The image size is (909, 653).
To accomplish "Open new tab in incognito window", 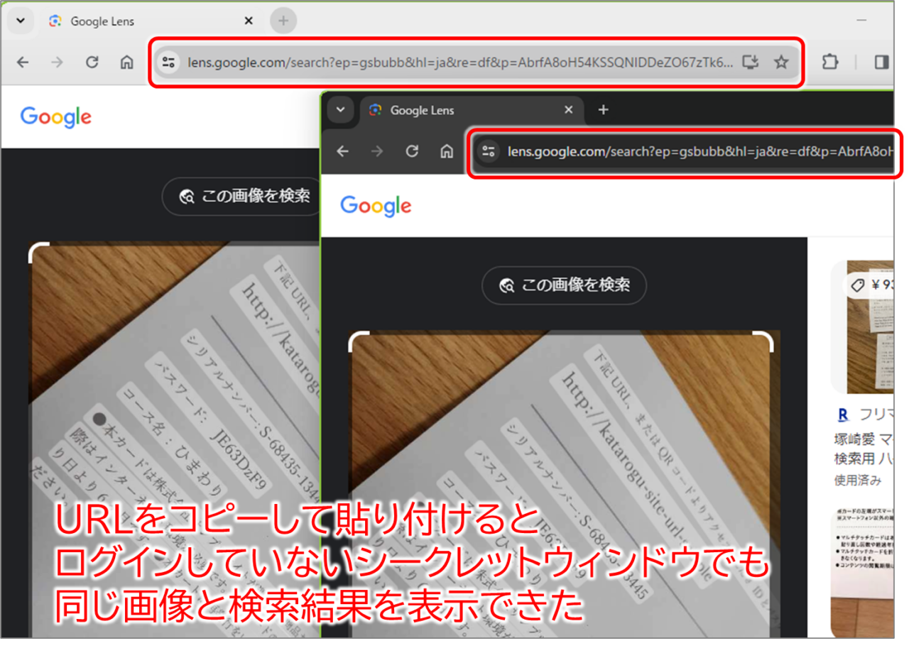I will click(603, 110).
